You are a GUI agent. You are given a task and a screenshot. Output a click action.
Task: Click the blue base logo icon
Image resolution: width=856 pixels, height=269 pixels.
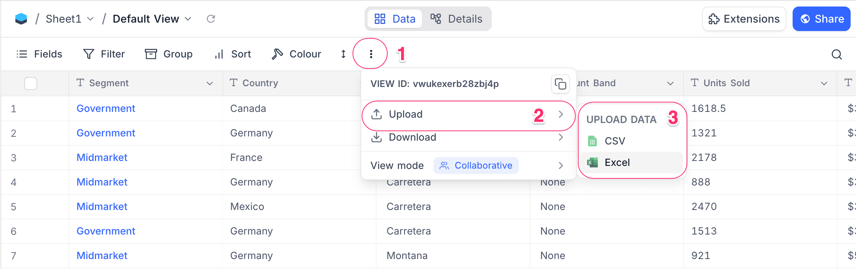21,19
